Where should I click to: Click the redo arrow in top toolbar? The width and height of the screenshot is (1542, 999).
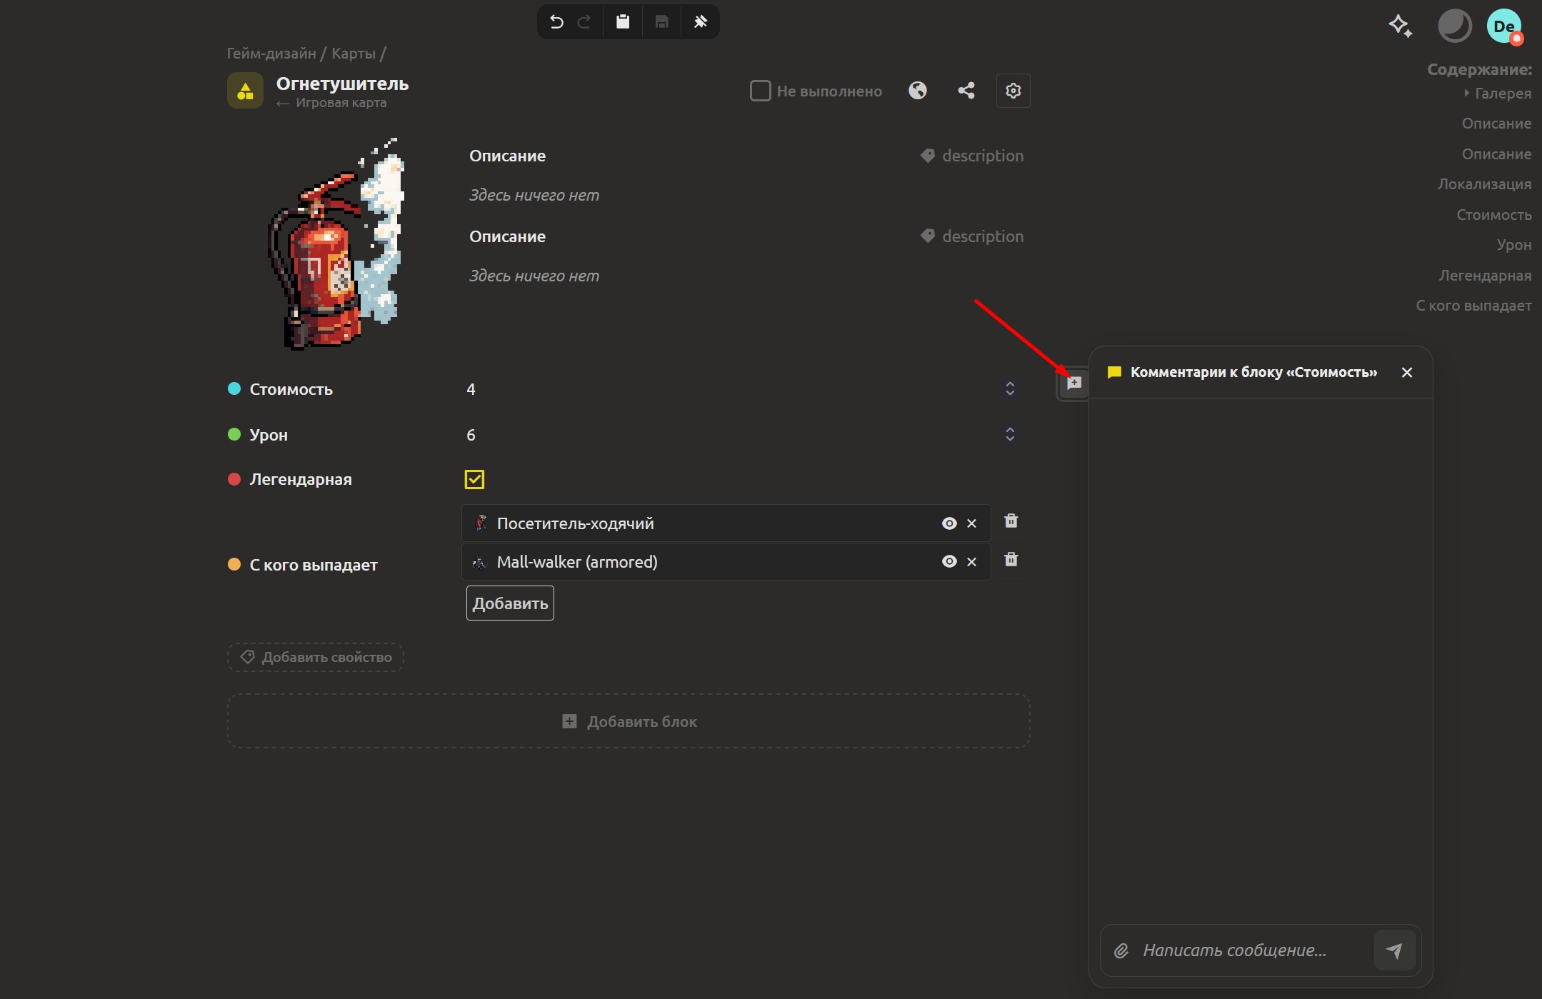click(x=584, y=22)
